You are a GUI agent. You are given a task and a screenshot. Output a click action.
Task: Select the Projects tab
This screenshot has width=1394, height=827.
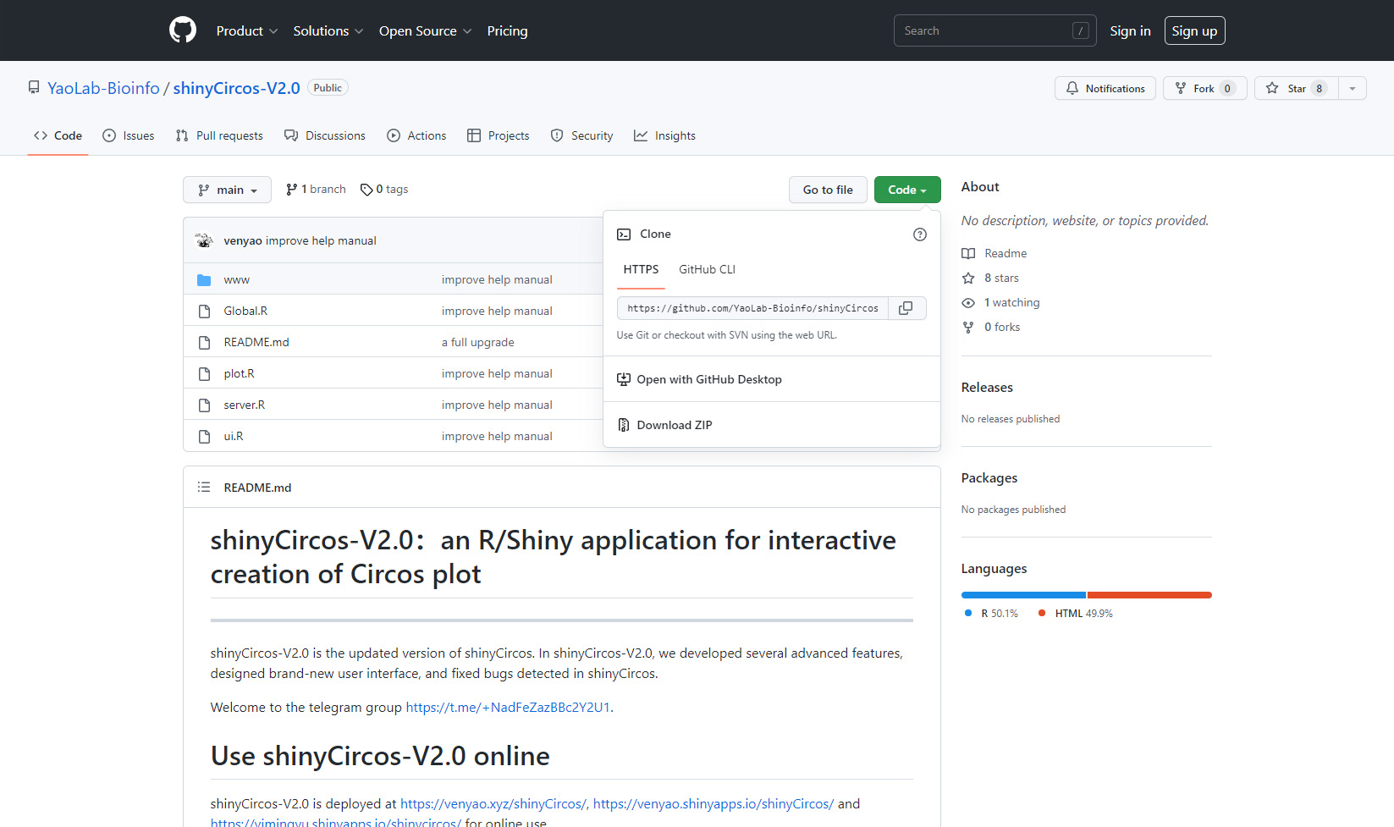[x=498, y=135]
